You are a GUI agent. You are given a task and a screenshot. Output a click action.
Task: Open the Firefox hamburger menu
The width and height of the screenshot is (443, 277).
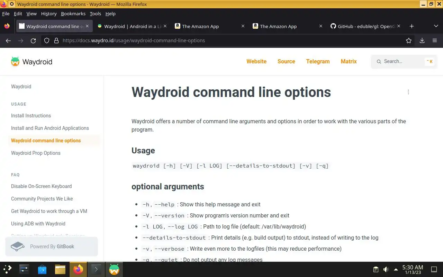[x=435, y=41]
